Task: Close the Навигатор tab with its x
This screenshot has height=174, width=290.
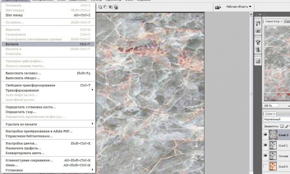Action: click(281, 21)
